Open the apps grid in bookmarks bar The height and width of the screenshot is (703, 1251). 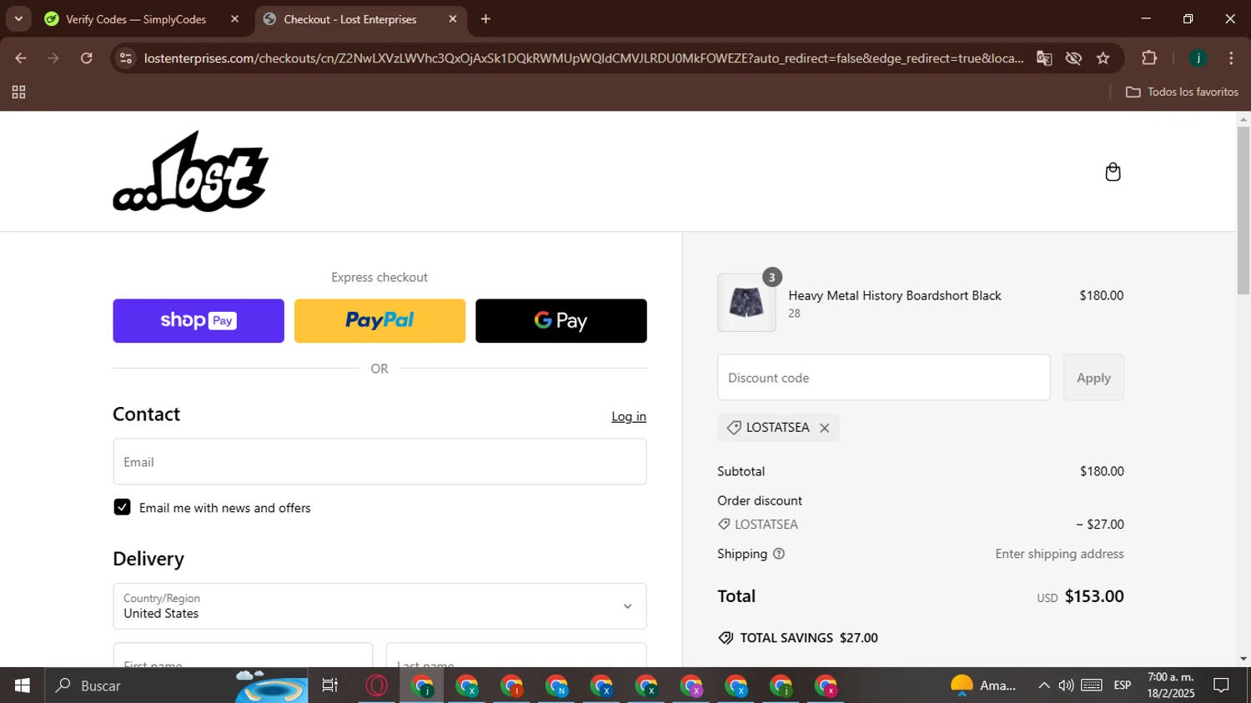(18, 92)
